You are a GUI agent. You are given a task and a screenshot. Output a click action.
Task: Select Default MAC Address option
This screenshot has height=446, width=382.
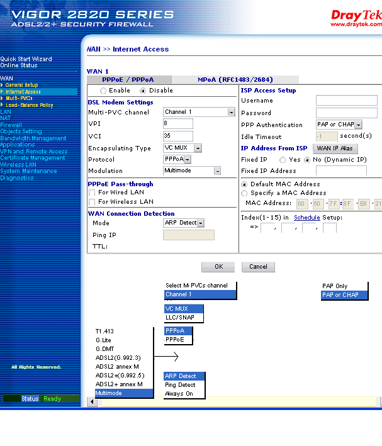coord(244,184)
